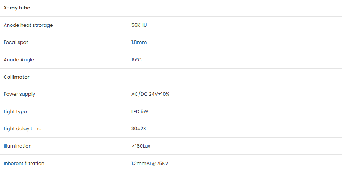This screenshot has width=342, height=176.
Task: Select the Anode Angle label
Action: pos(19,60)
